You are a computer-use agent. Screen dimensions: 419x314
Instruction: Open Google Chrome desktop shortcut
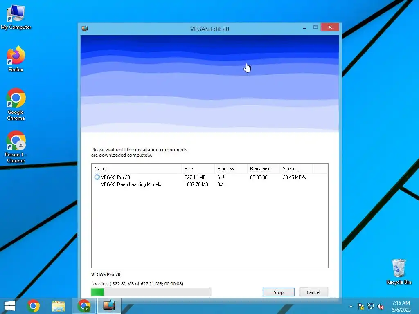(x=16, y=104)
